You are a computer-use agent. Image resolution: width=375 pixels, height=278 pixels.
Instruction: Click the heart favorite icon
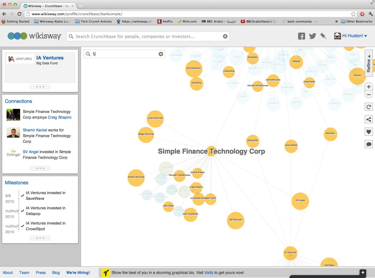pyautogui.click(x=369, y=132)
